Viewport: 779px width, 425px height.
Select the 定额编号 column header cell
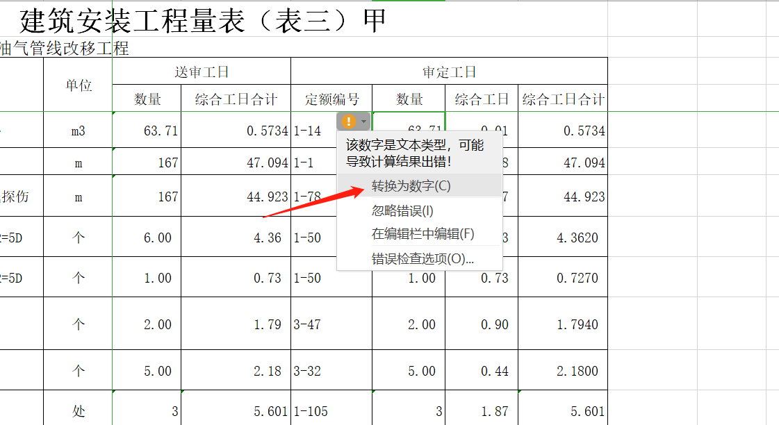pos(331,99)
